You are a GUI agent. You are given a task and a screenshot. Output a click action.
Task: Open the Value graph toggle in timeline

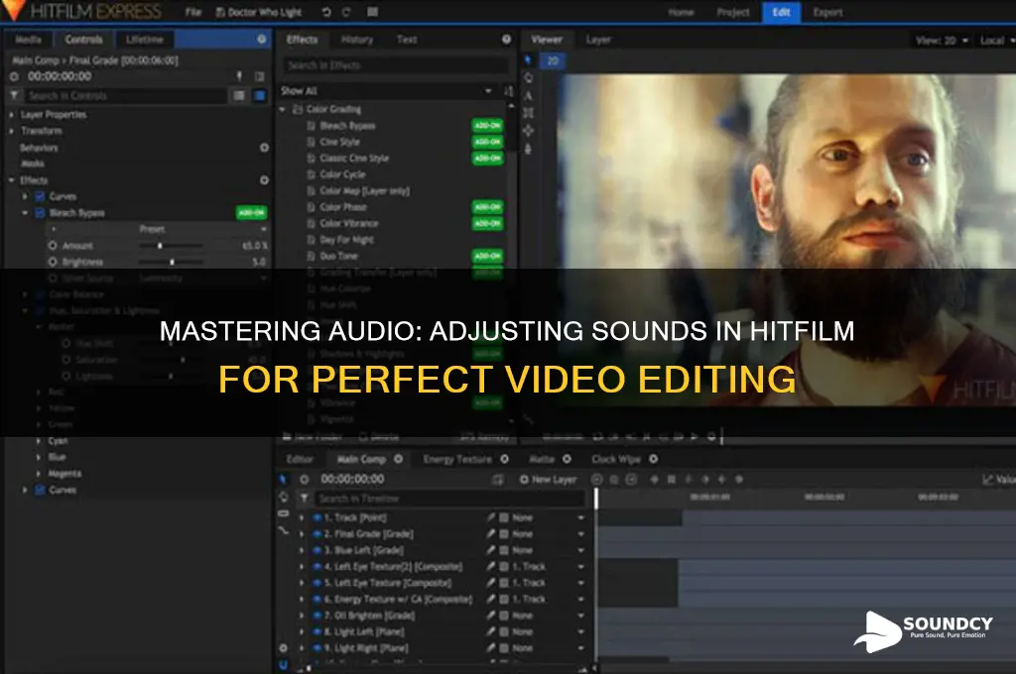click(x=999, y=479)
